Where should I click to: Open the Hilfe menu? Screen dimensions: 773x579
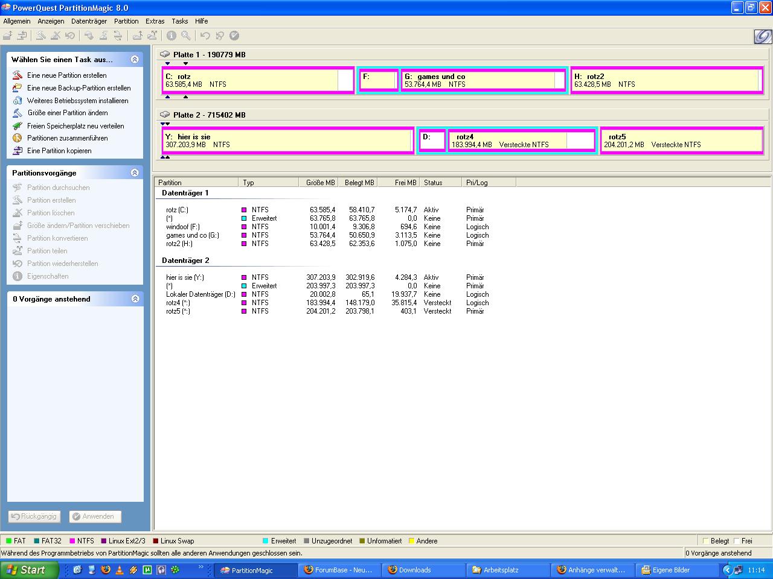(201, 21)
